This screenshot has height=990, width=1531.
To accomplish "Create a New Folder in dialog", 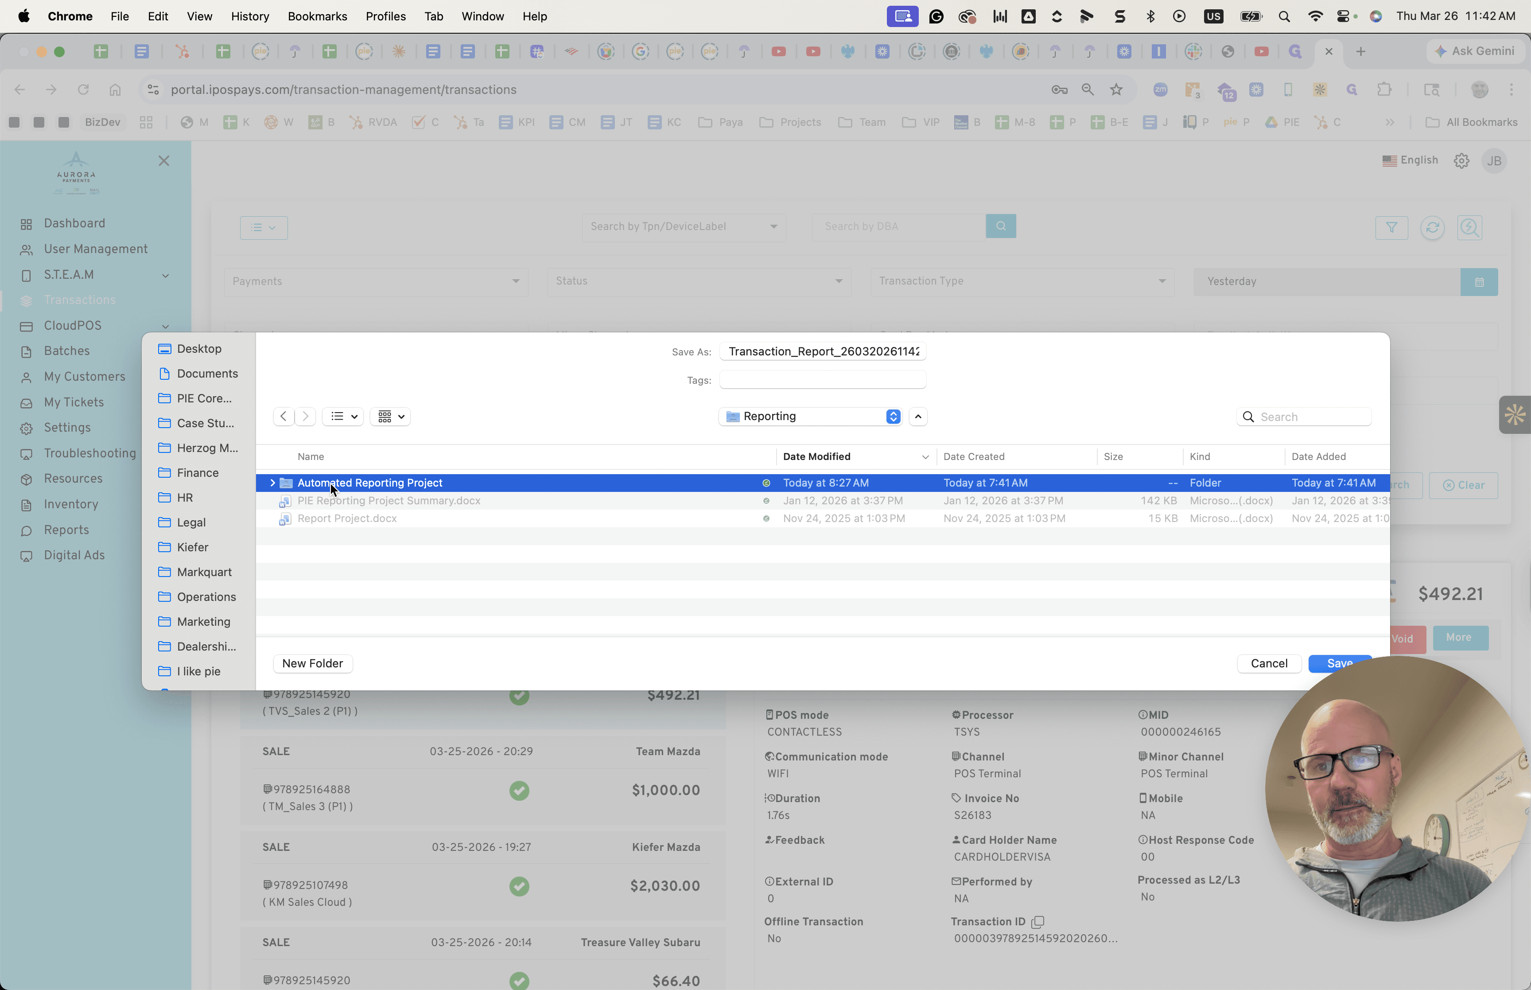I will pos(312,663).
